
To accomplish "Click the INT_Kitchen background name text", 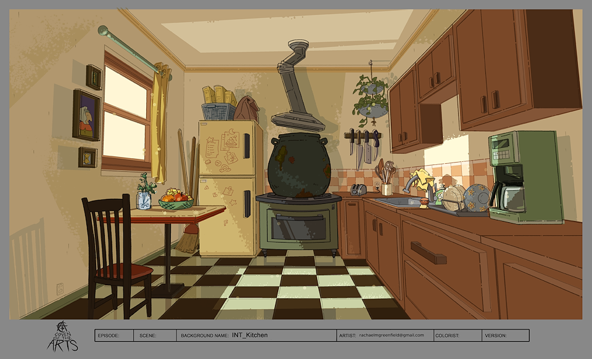I will point(250,336).
